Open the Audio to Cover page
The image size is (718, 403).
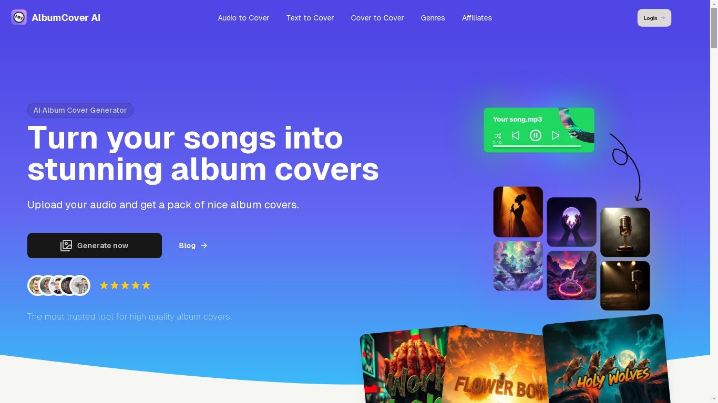pyautogui.click(x=243, y=18)
